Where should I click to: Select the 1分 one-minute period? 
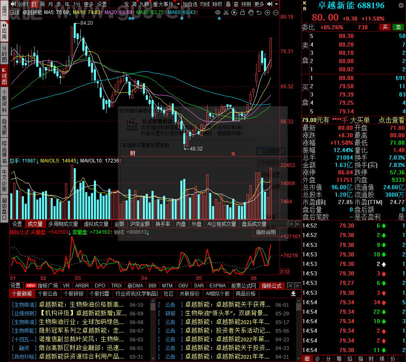77,4
